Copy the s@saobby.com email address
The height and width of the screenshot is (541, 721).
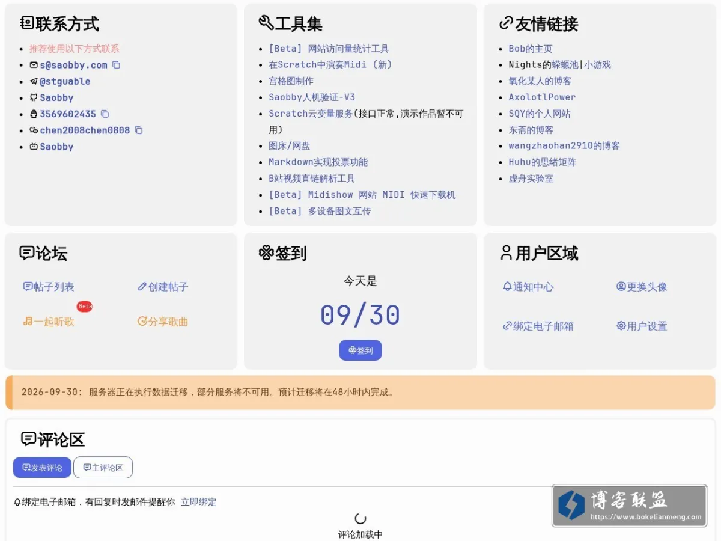[x=117, y=65]
